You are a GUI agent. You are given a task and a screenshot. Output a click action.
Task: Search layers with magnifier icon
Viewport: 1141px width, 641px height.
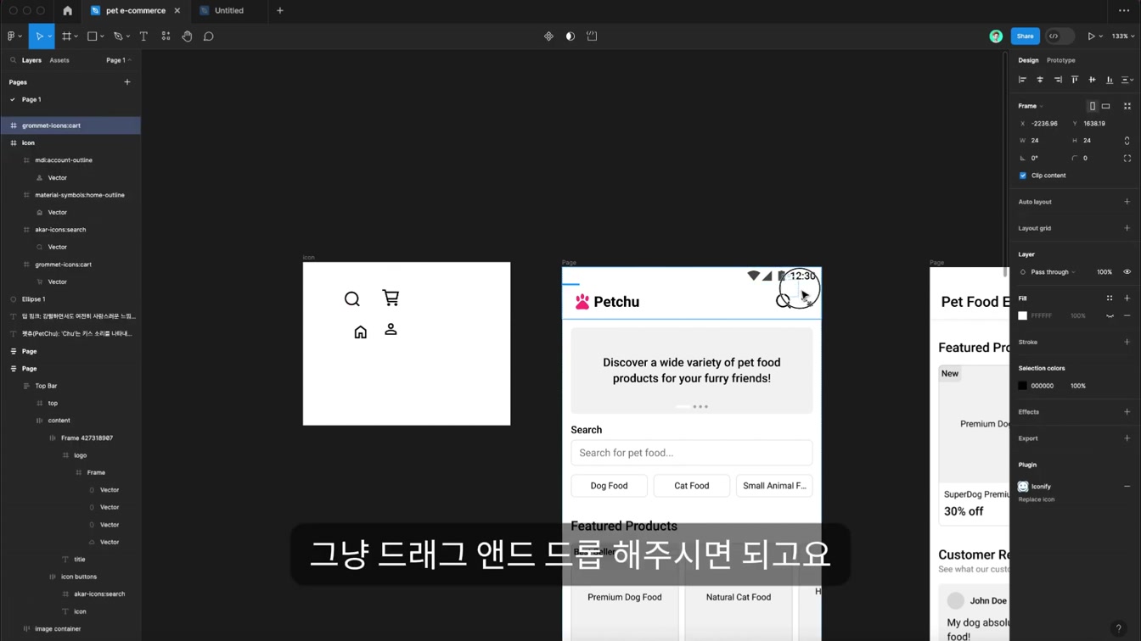(13, 60)
